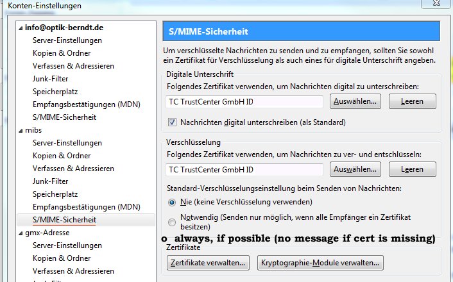
Task: Collapse the mibs account tree
Action: click(21, 131)
